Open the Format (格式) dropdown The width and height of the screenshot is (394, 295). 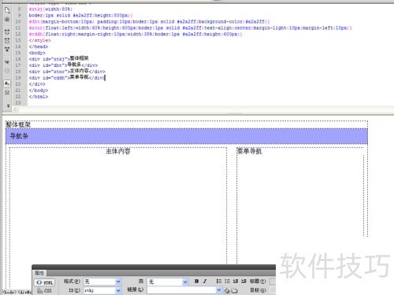click(x=102, y=282)
